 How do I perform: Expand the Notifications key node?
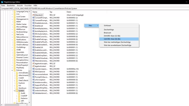pos(12,40)
